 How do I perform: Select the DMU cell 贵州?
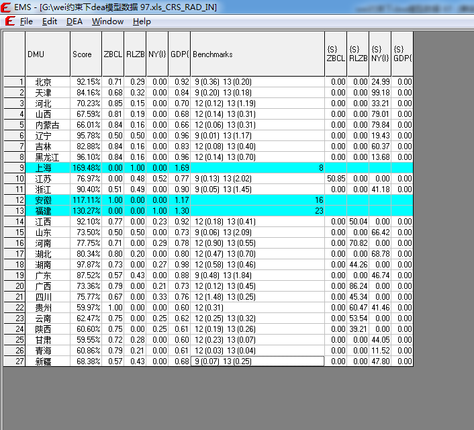point(48,308)
